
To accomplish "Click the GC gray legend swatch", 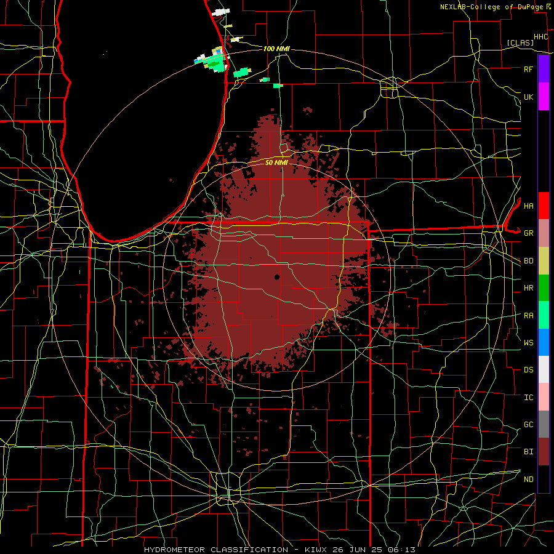I will pos(544,424).
